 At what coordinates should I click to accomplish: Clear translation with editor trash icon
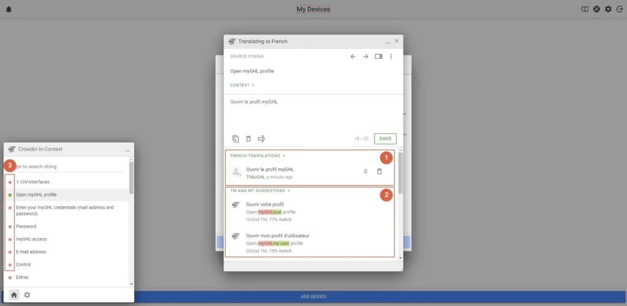[249, 139]
